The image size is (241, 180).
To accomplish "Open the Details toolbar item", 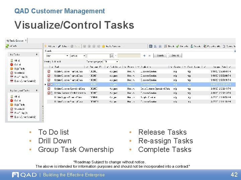I will coord(169,46).
